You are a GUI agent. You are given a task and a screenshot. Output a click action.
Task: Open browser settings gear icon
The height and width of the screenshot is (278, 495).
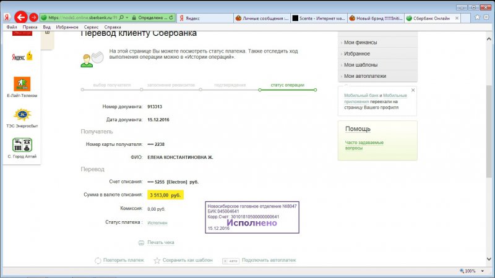point(486,17)
